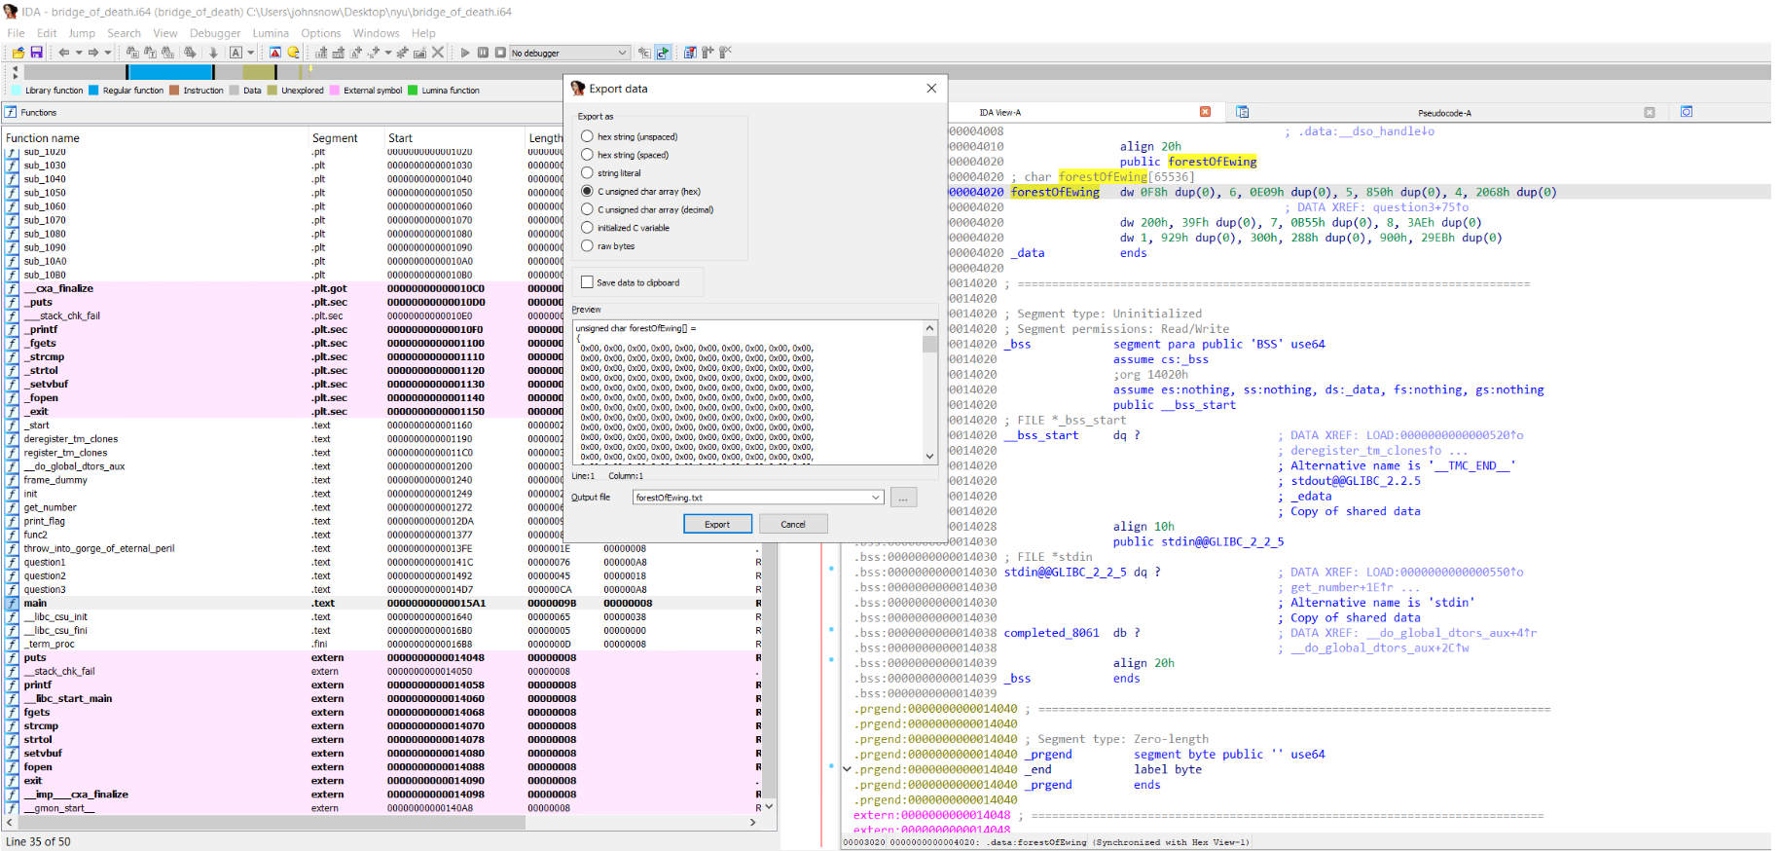Close the IDA View-A tab
The height and width of the screenshot is (851, 1779).
click(x=1205, y=112)
